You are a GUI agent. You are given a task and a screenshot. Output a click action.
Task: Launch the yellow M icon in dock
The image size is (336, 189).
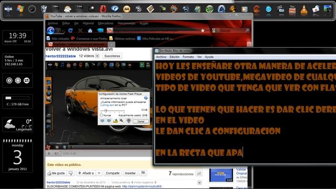coord(127,9)
